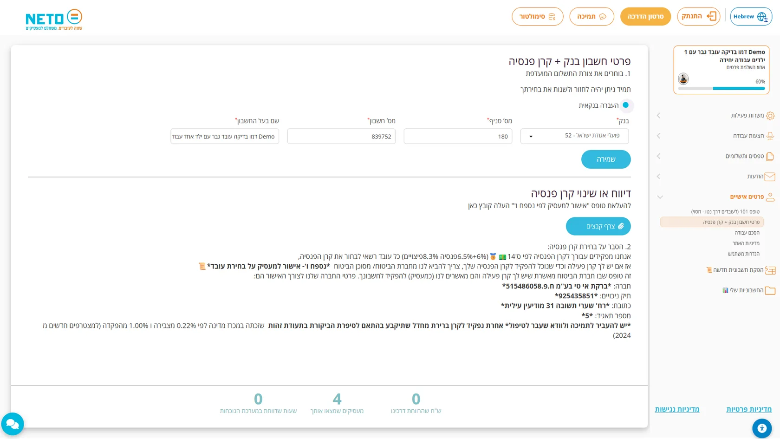This screenshot has height=439, width=780.
Task: Open the הגדרות משתמש submenu item
Action: click(744, 254)
